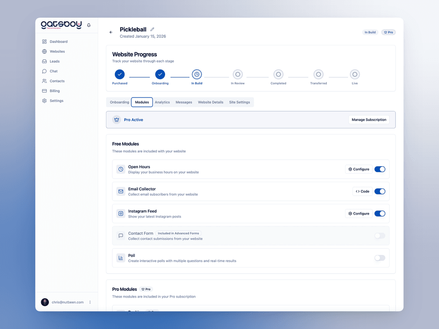
Task: Open the notifications bell
Action: coord(89,25)
